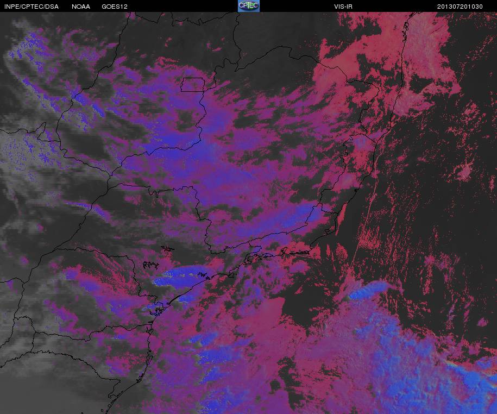Click the CPTEC logo in header
Screen dimensions: 497x414
(x=249, y=6)
